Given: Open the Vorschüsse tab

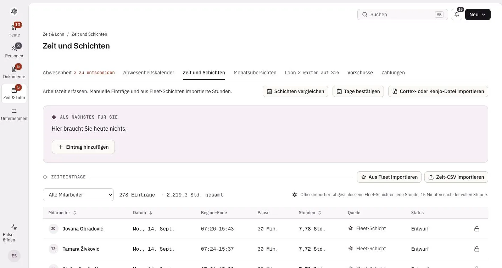Looking at the screenshot, I should coord(360,73).
